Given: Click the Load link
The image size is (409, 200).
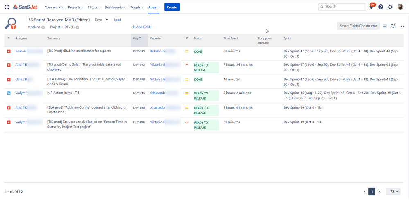Looking at the screenshot, I should point(118,20).
